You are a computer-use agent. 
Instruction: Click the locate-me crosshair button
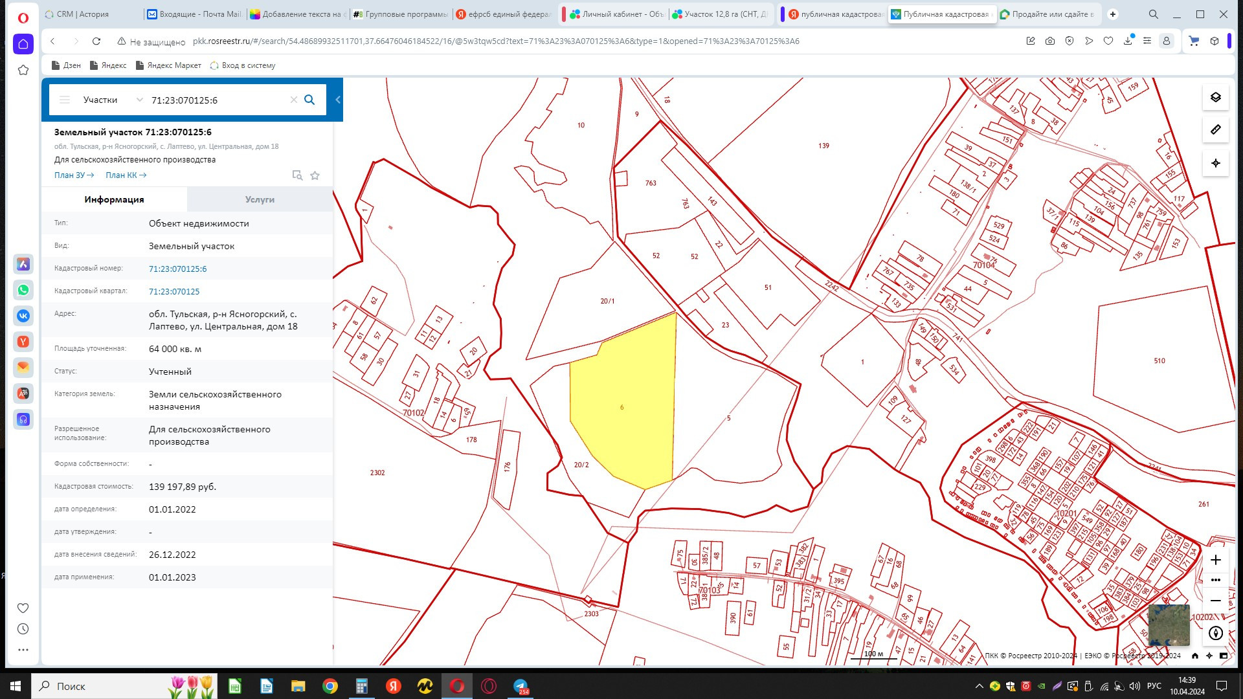point(1215,163)
